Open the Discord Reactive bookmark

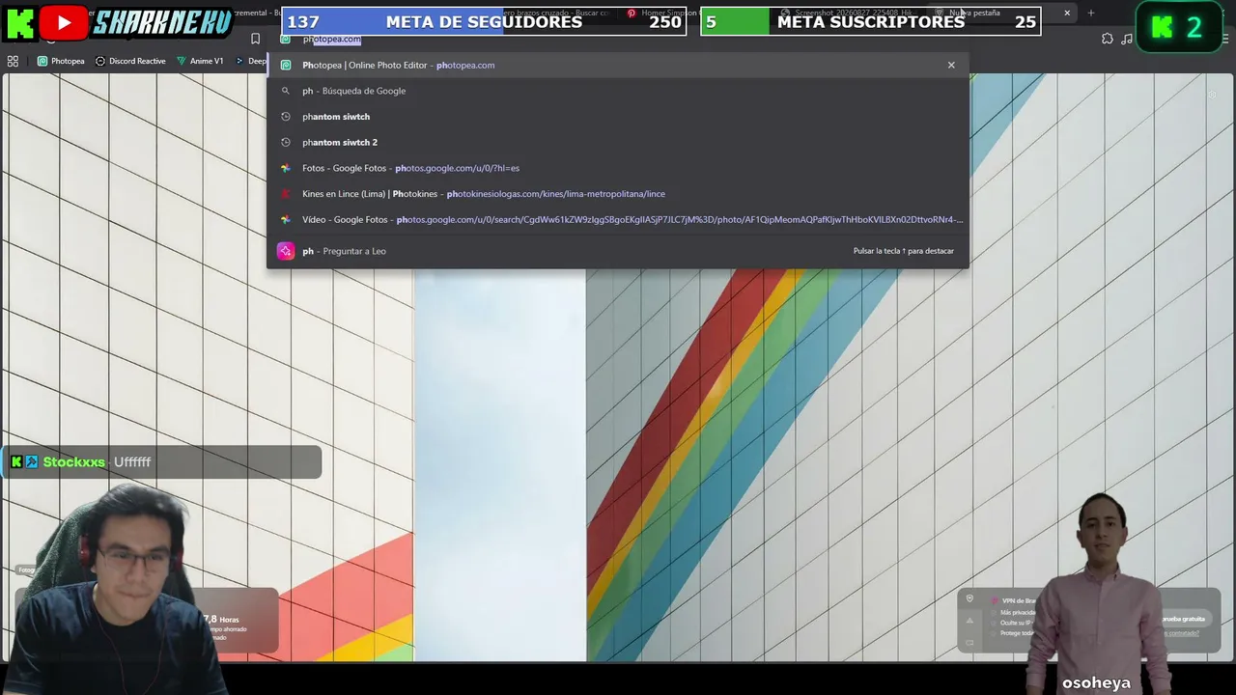tap(130, 61)
